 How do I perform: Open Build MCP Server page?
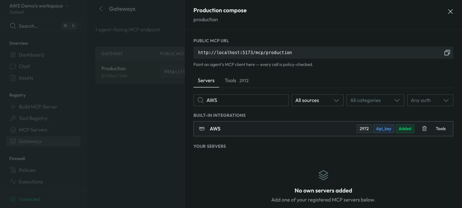(43, 107)
